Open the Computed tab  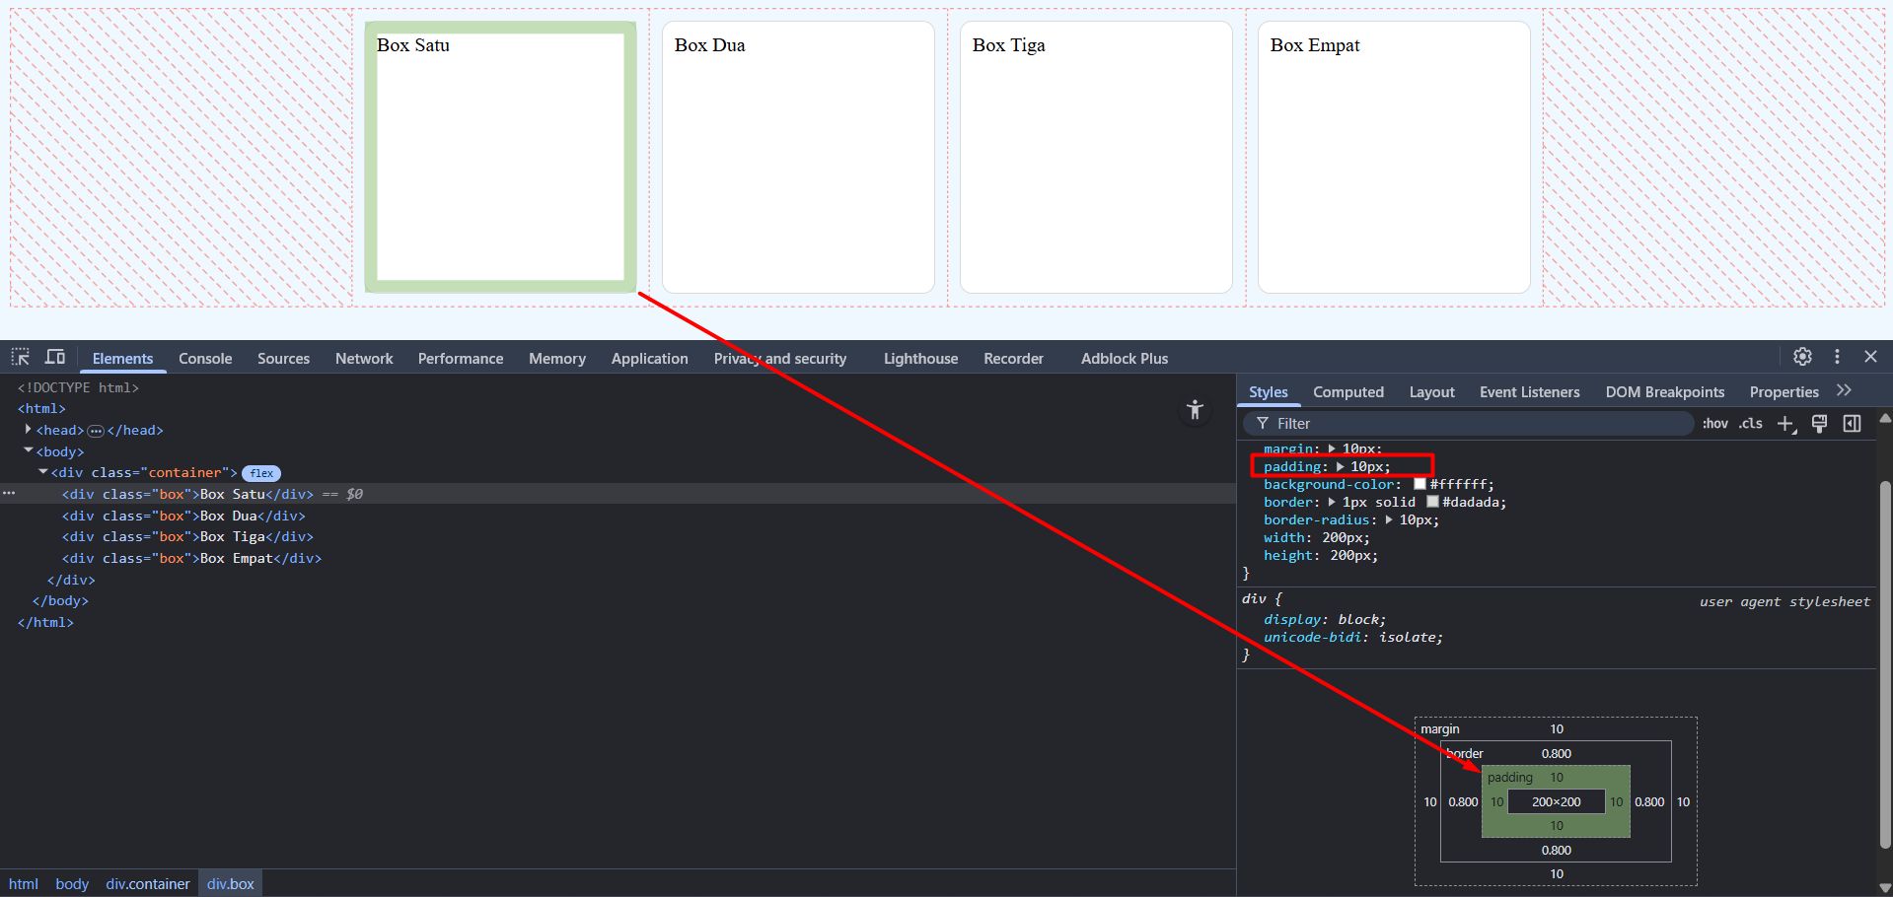1347,392
